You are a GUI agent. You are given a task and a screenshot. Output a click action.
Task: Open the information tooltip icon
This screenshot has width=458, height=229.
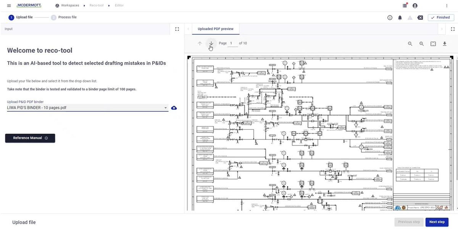(389, 17)
